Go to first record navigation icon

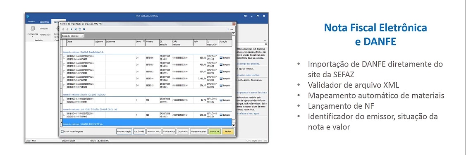[x=63, y=29]
